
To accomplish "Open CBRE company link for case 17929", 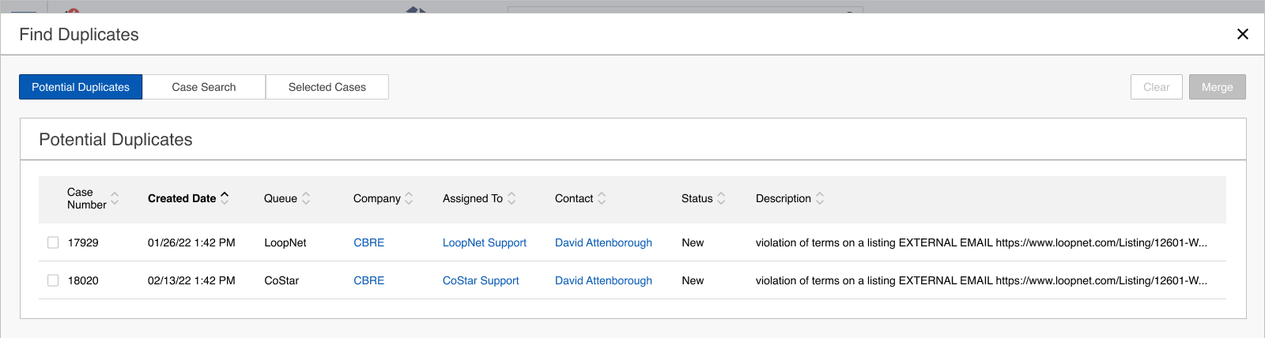I will point(368,242).
